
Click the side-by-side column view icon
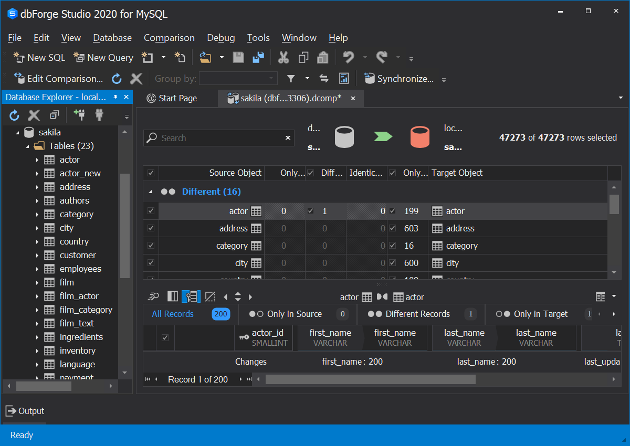tap(172, 296)
